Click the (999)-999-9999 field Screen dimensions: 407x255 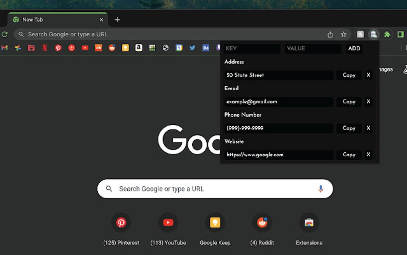click(279, 128)
